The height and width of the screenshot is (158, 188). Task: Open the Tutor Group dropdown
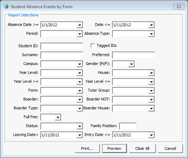[x=151, y=91]
